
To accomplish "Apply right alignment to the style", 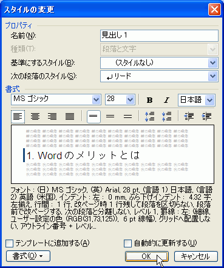I will (x=52, y=117).
